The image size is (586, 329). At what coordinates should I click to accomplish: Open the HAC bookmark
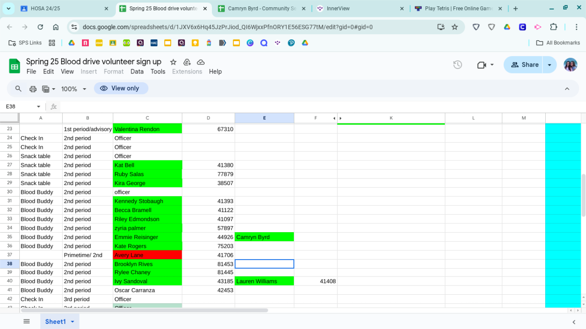[x=154, y=43]
